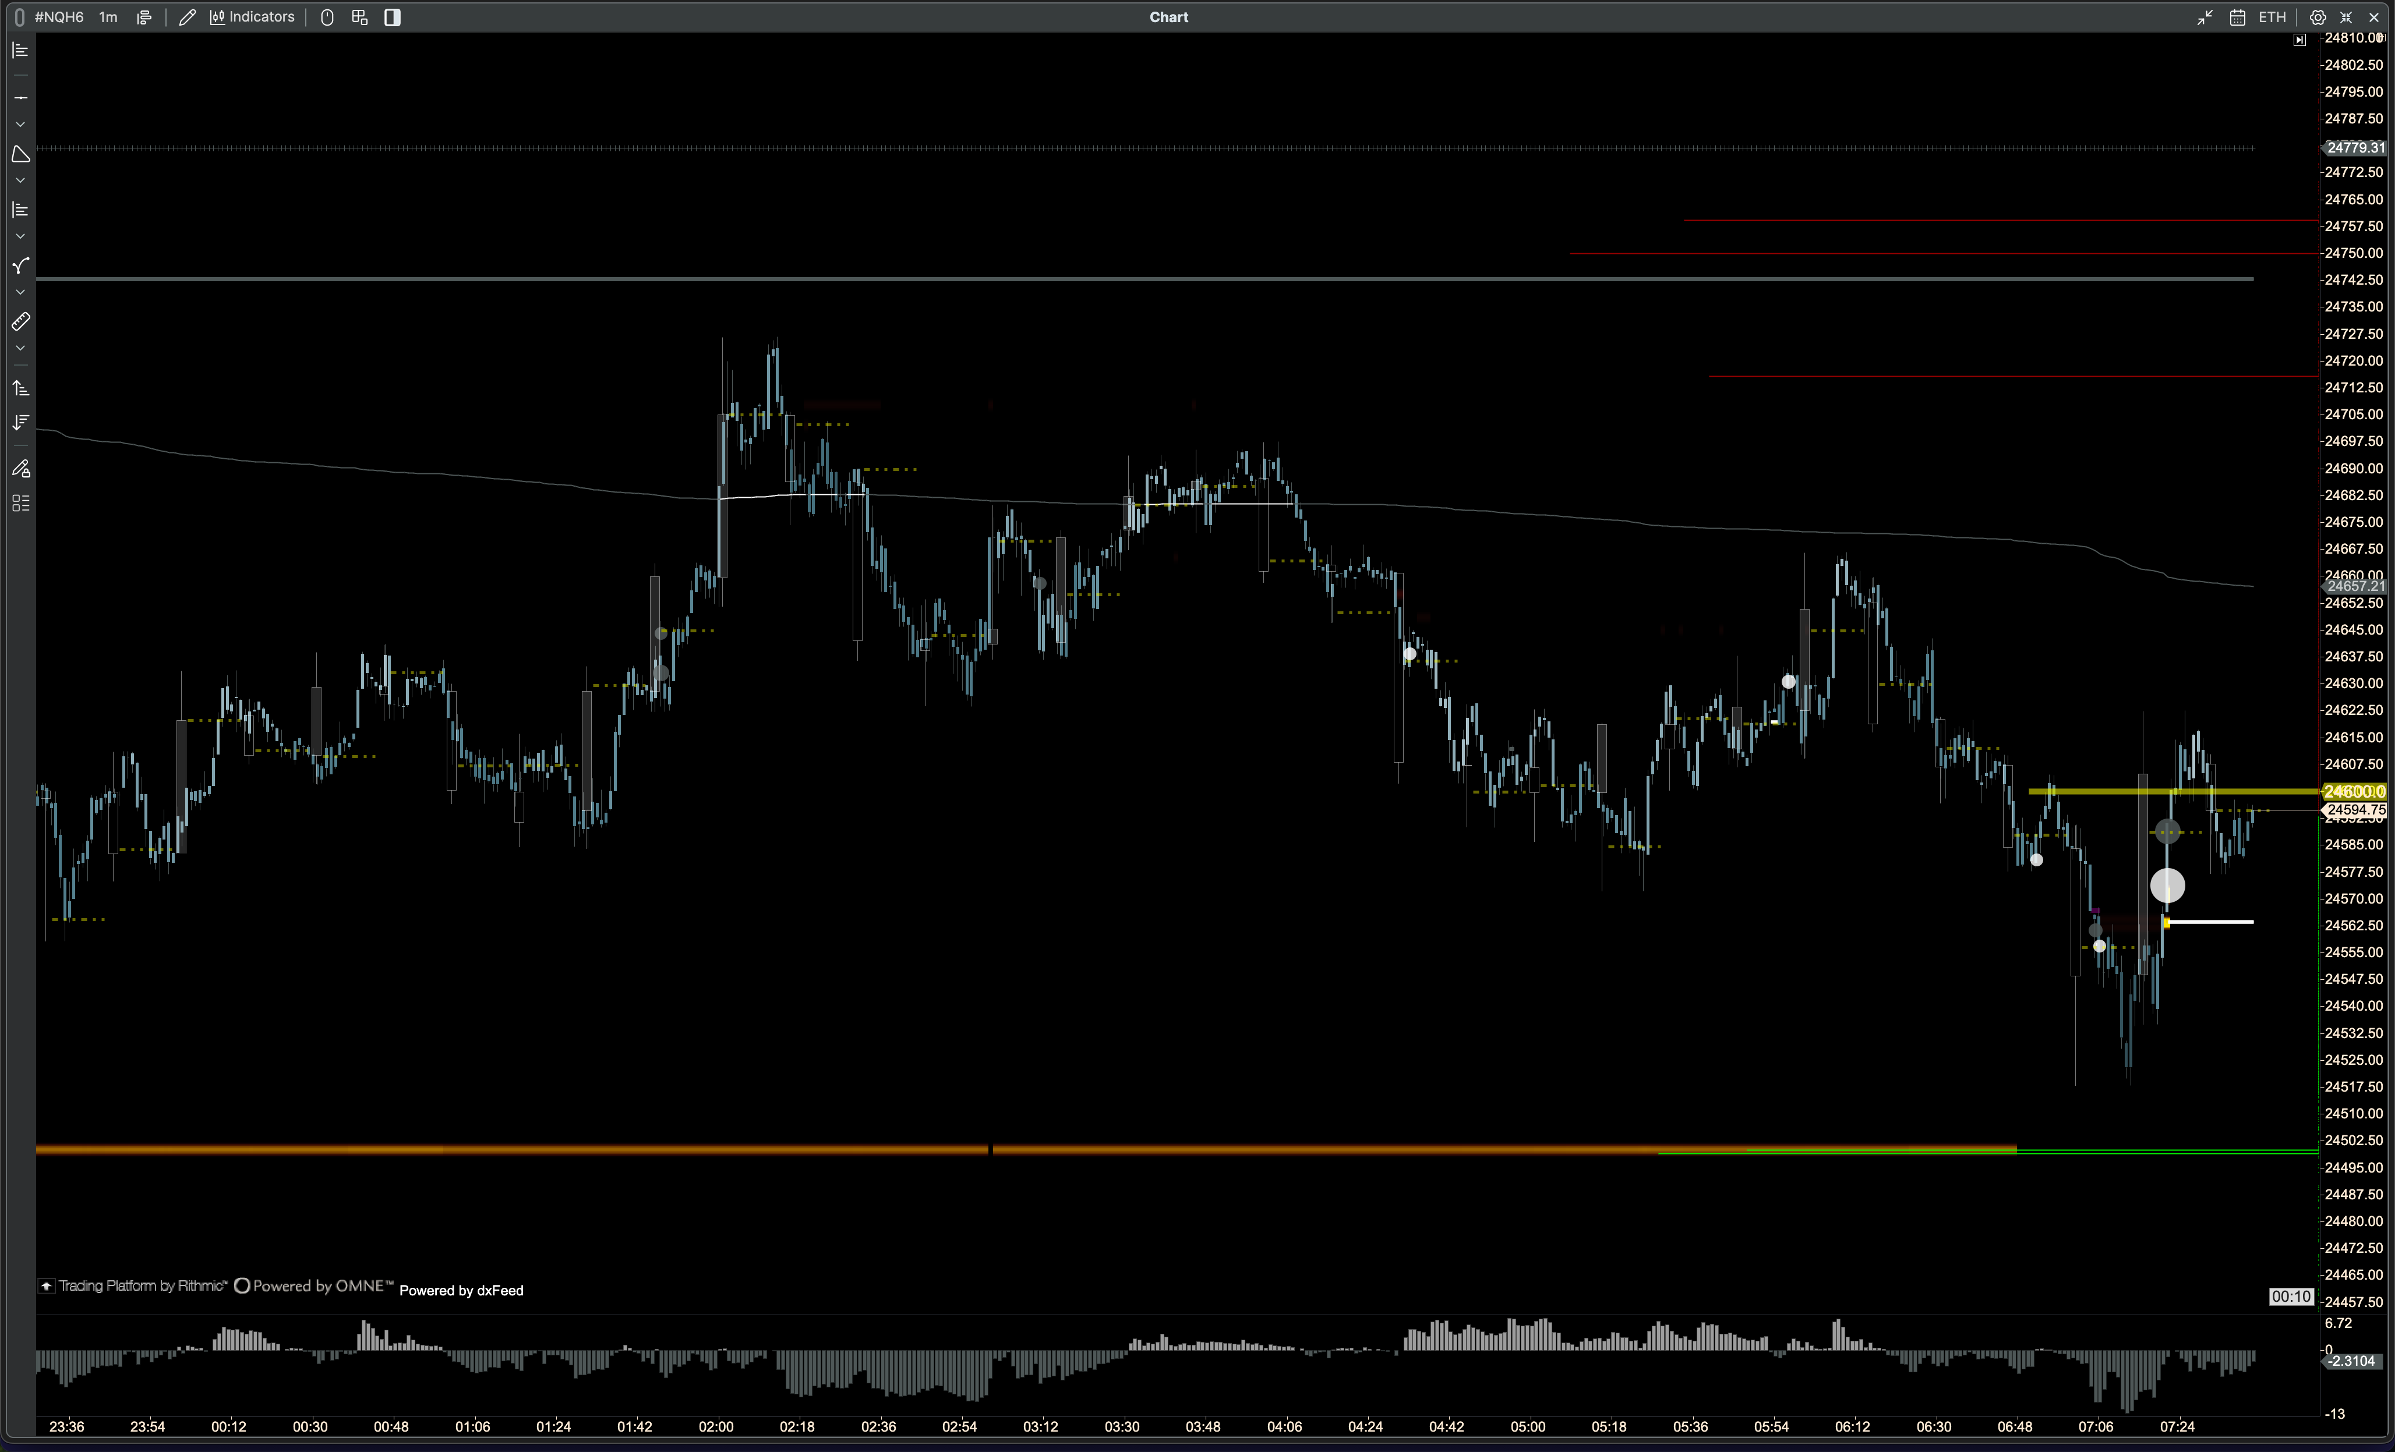2395x1452 pixels.
Task: Toggle the side panel layout button
Action: tap(393, 17)
